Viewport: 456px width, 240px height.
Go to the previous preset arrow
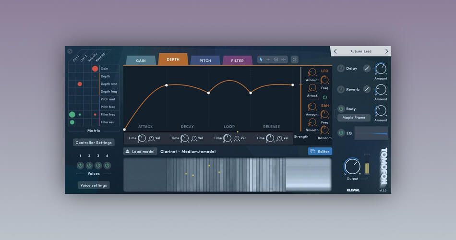click(336, 51)
